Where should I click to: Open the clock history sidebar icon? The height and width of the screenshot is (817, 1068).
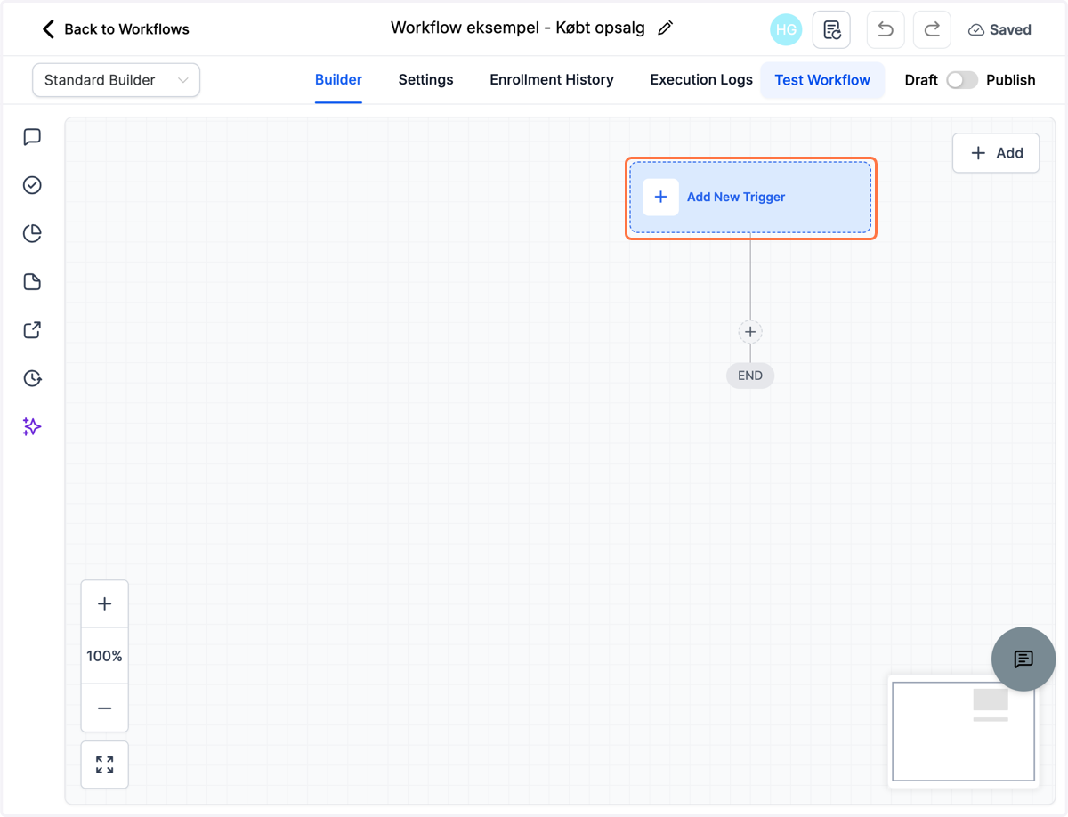tap(32, 378)
